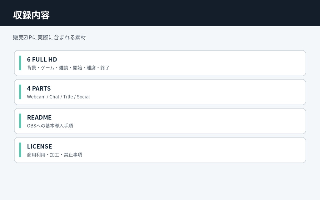Screen dimensions: 320x200
Task: Select the 商用利用・加工・禁止事項 description
Action: pos(55,155)
